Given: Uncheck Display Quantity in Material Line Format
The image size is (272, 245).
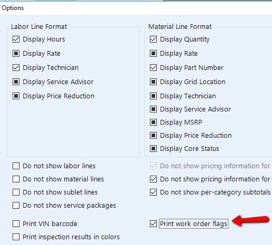Looking at the screenshot, I should pos(153,39).
